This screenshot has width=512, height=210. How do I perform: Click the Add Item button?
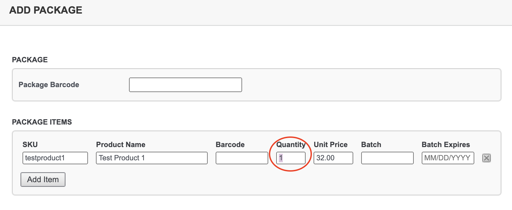tap(43, 180)
